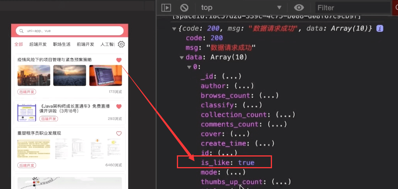Open the cloudy sunset thumbnail
Screen dimensions: 398x189
pyautogui.click(x=70, y=76)
